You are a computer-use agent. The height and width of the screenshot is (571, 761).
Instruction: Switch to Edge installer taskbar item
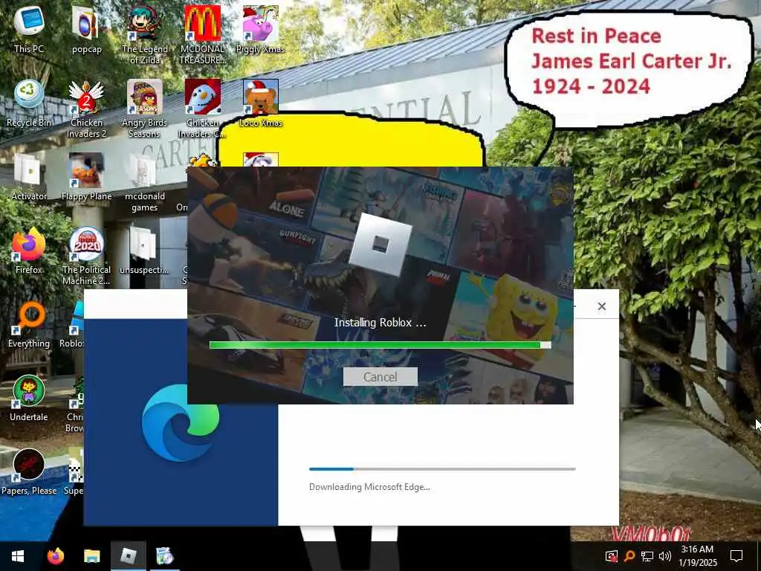[164, 556]
